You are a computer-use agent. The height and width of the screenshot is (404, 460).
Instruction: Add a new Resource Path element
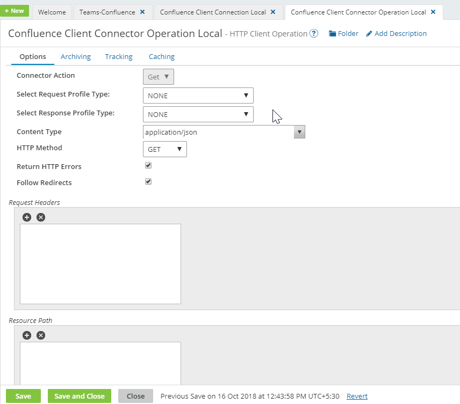(x=27, y=335)
